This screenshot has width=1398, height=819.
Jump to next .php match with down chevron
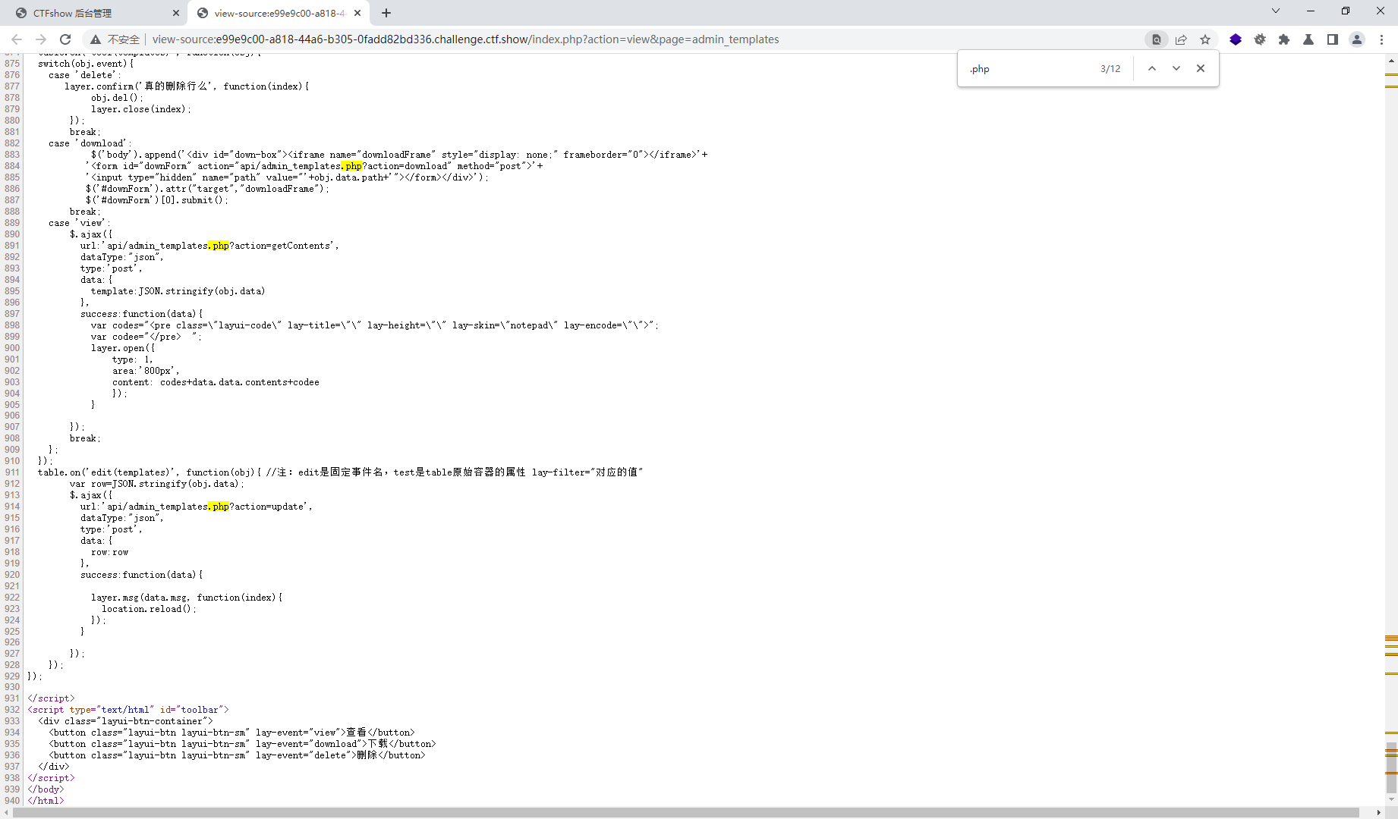[x=1176, y=68]
